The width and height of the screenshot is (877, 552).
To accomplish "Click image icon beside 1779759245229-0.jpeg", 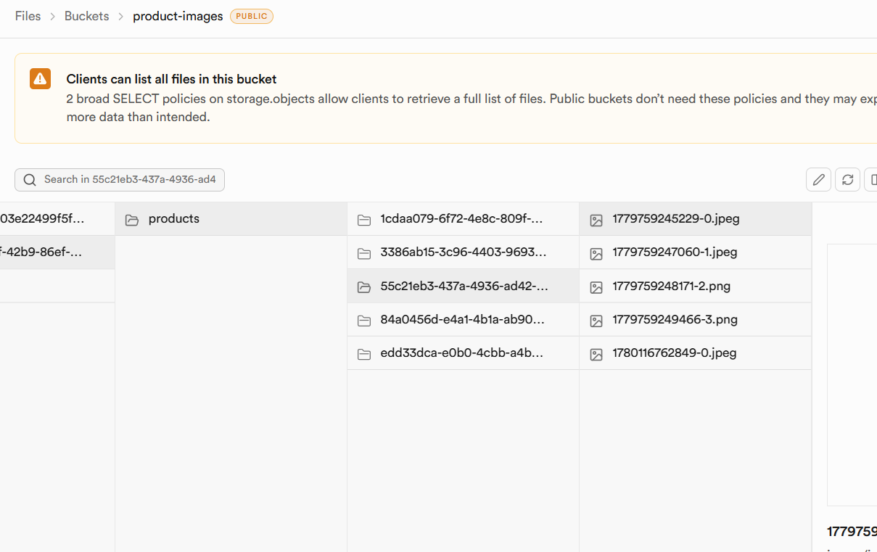I will click(596, 219).
